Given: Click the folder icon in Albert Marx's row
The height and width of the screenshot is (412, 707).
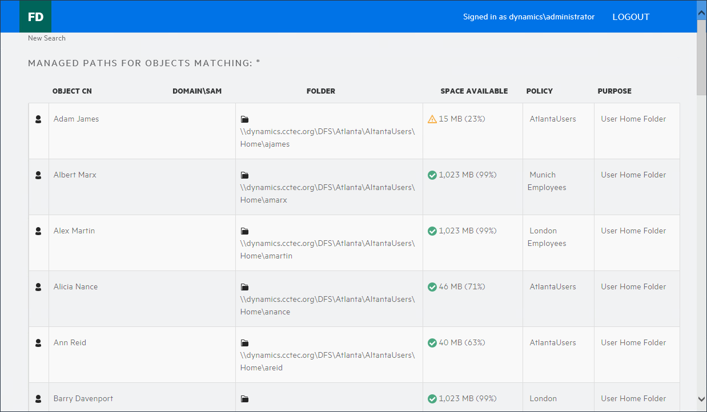Looking at the screenshot, I should [245, 175].
